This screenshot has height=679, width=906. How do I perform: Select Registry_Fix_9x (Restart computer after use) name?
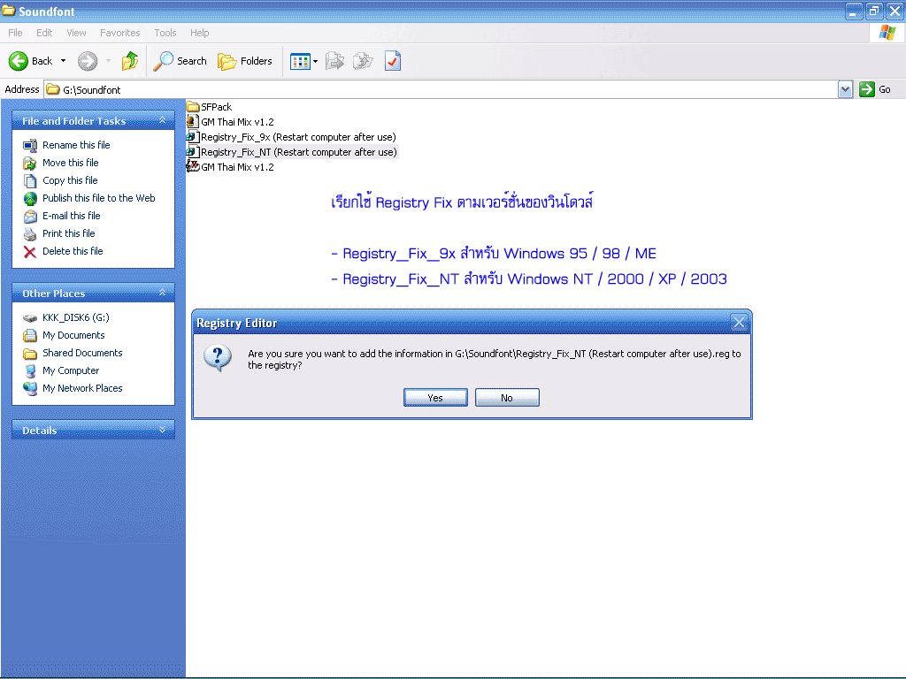[x=298, y=137]
